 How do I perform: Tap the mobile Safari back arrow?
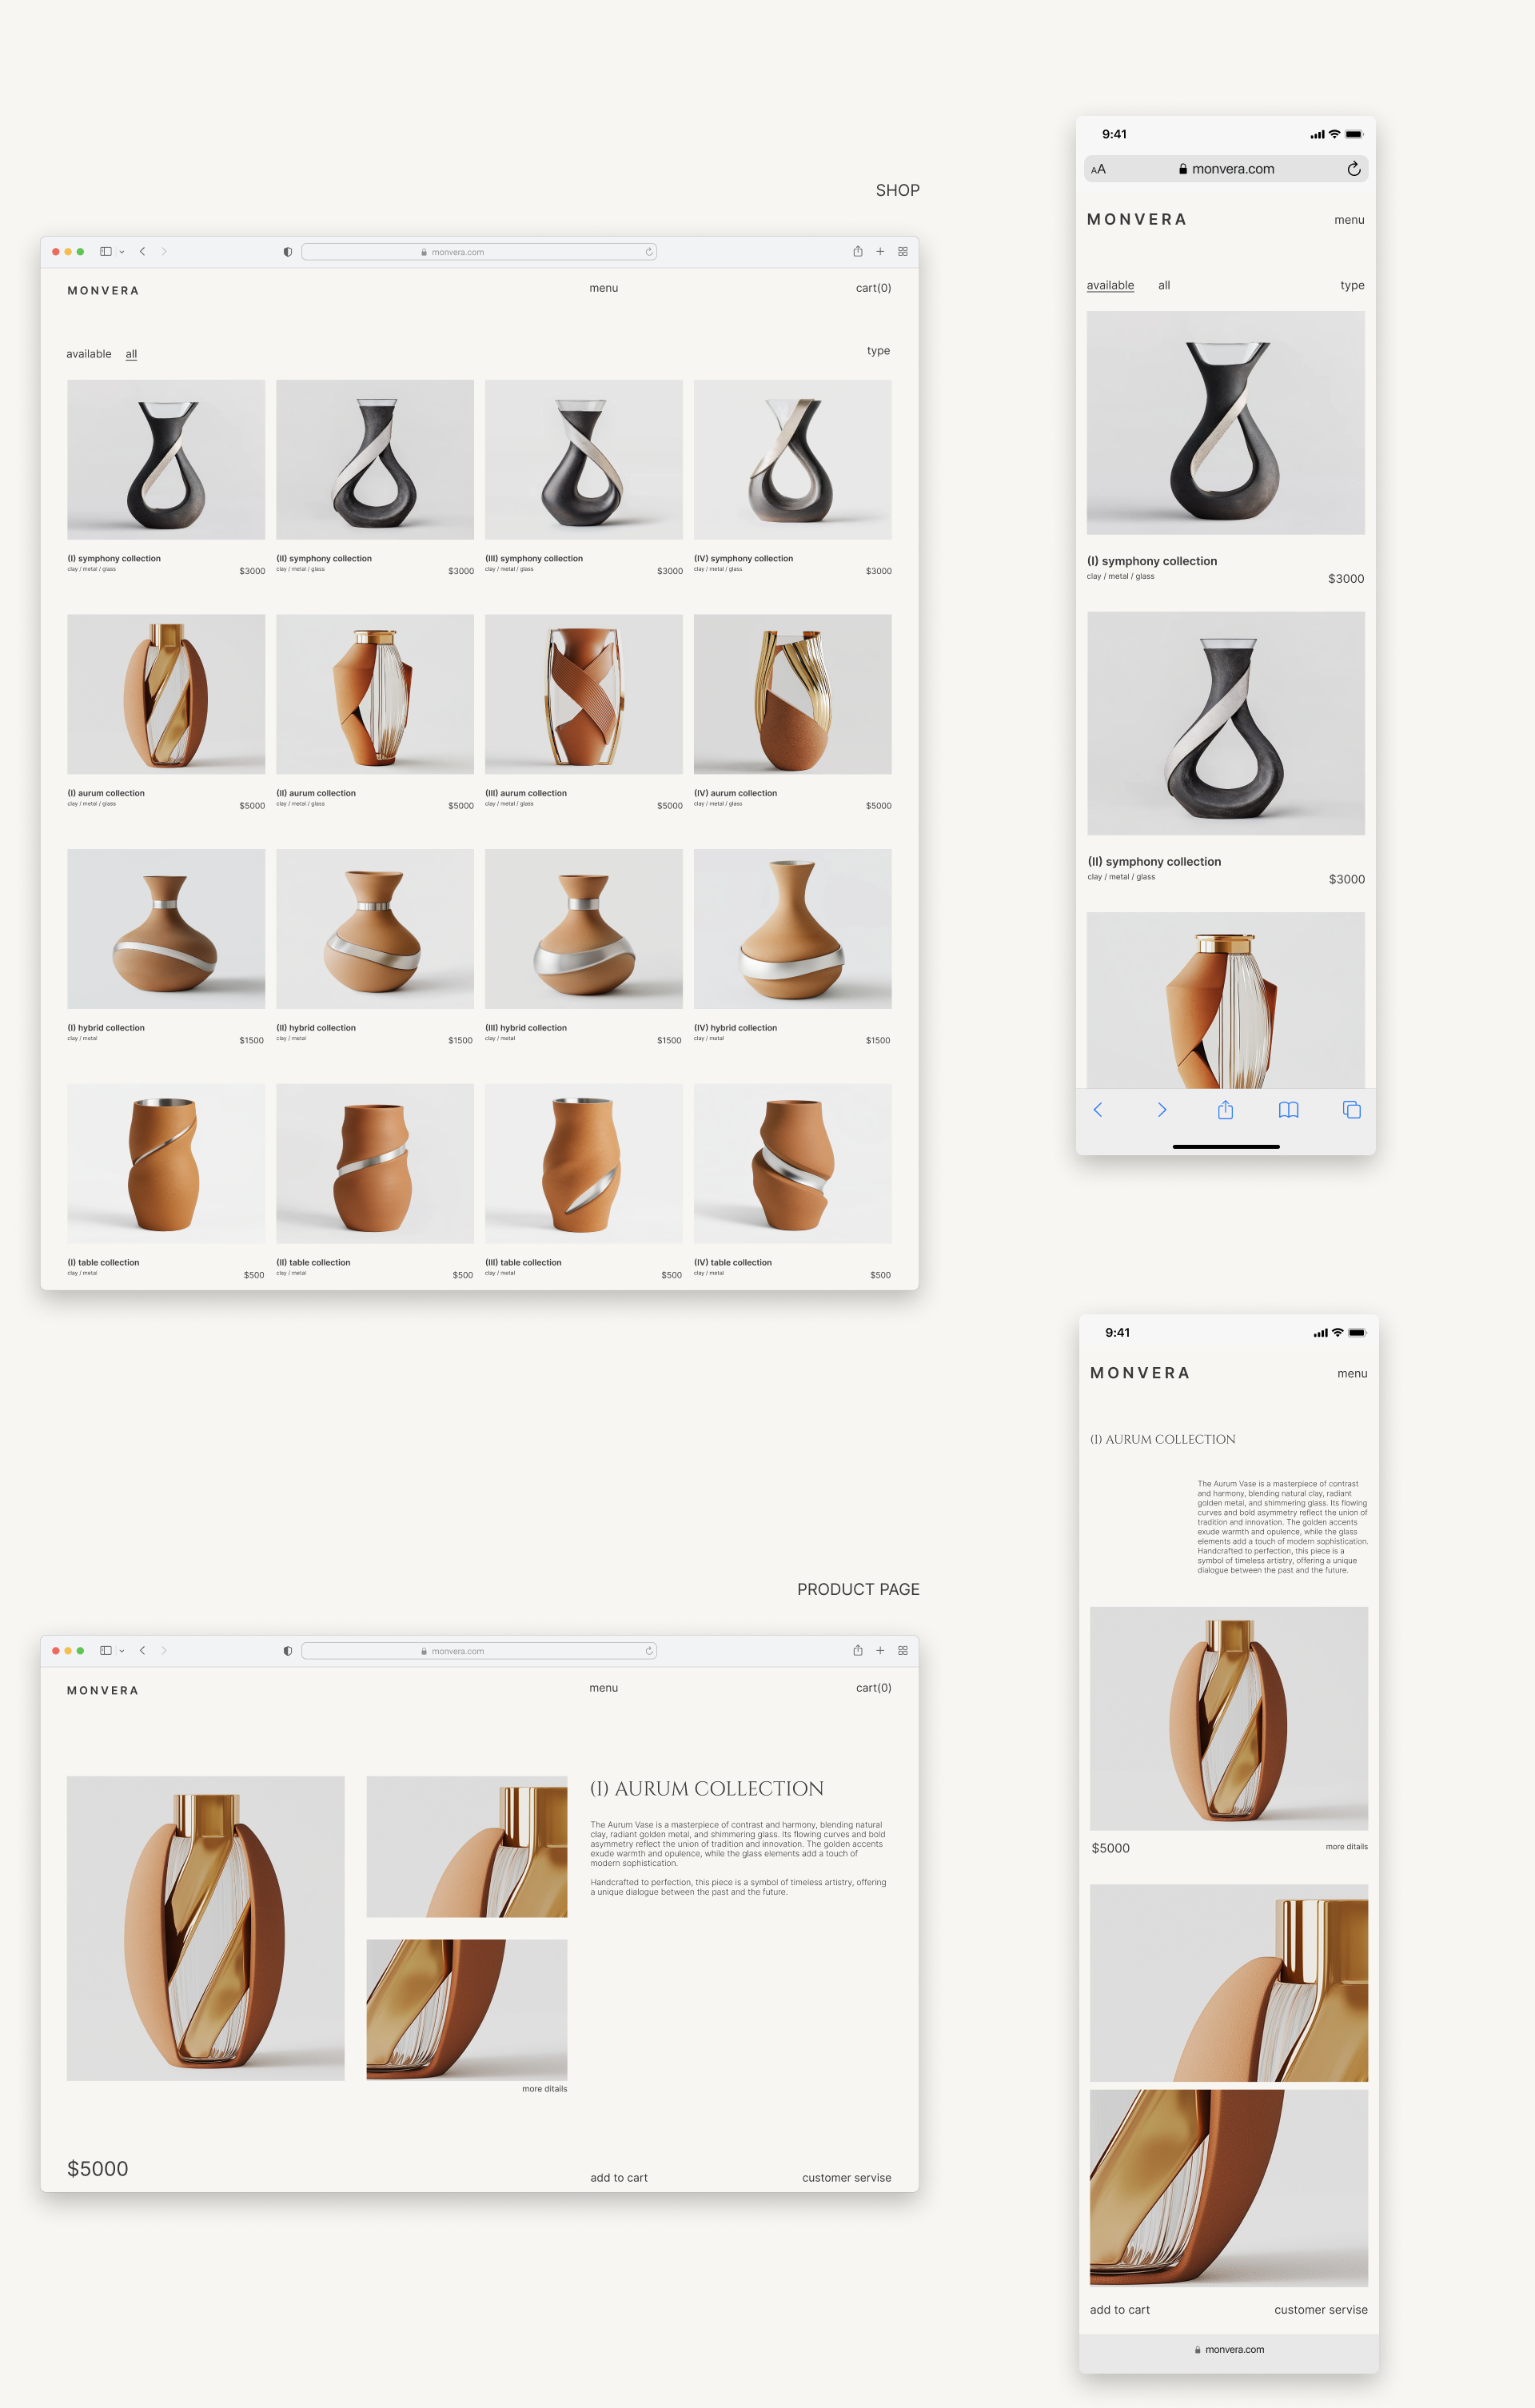[x=1098, y=1110]
